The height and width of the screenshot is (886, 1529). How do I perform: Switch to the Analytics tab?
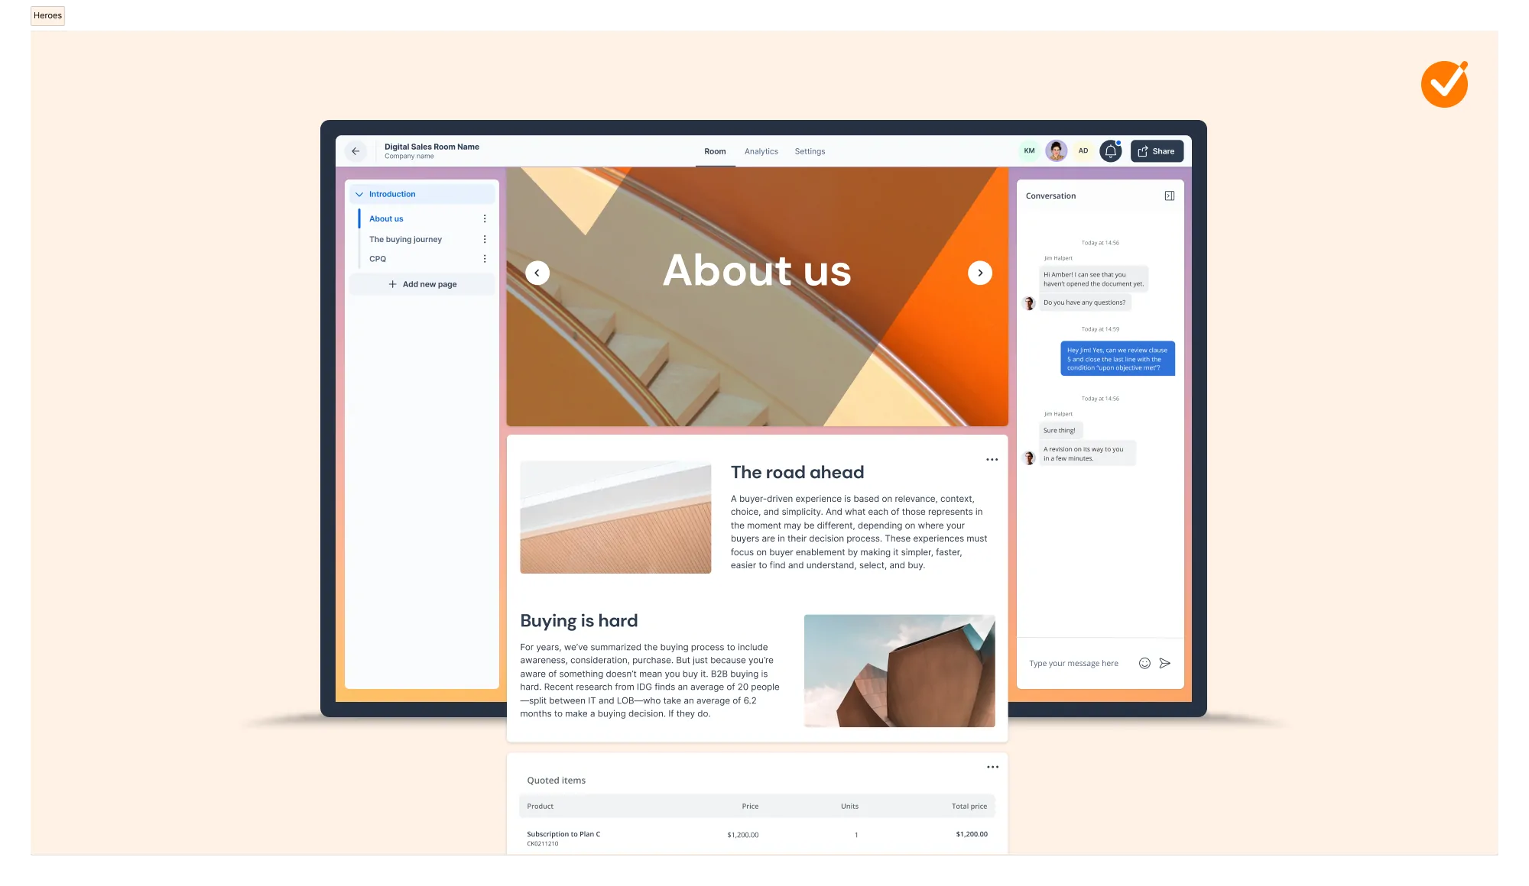coord(761,150)
